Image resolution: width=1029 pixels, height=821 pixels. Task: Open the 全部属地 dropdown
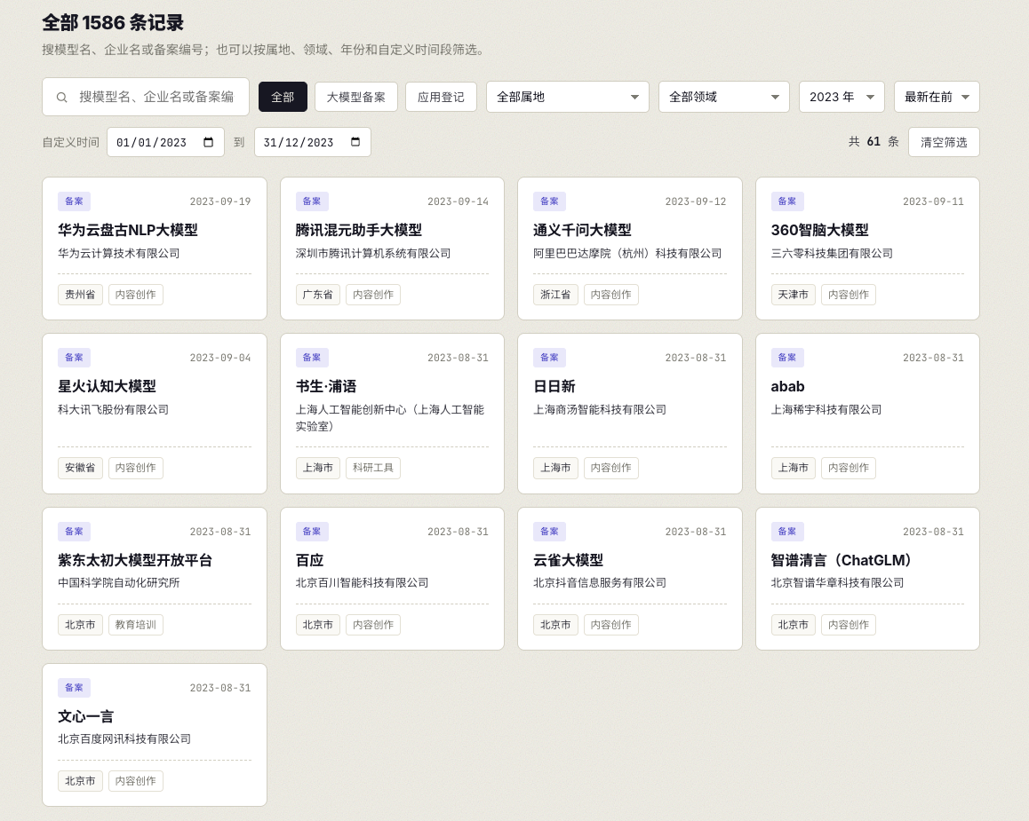(568, 97)
